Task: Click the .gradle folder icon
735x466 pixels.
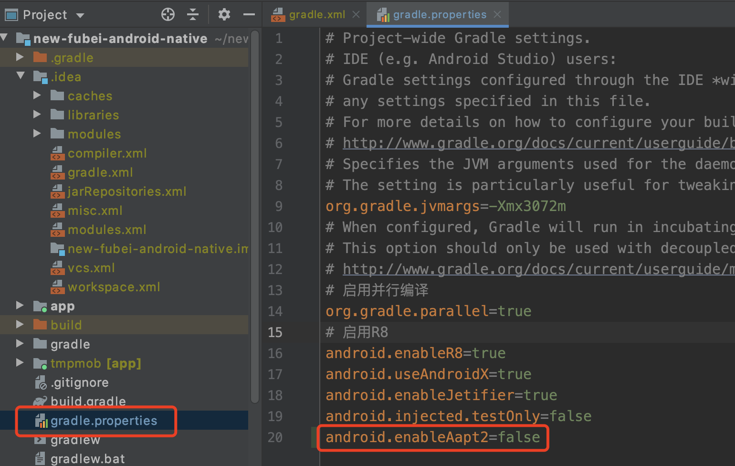Action: pyautogui.click(x=40, y=57)
